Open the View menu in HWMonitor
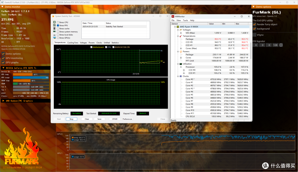 coord(179,20)
